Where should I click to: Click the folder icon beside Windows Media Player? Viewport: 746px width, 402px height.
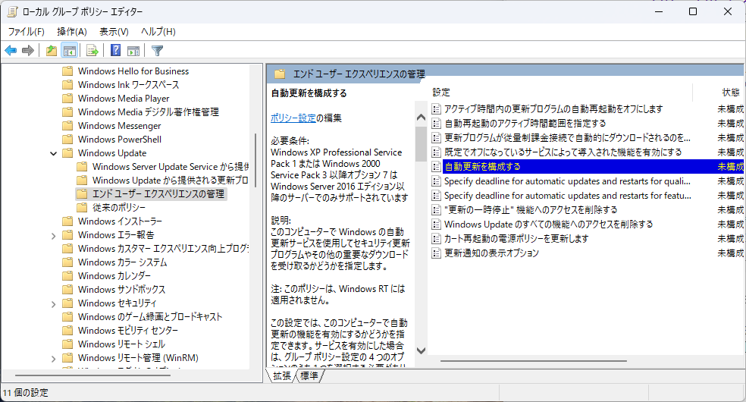68,99
